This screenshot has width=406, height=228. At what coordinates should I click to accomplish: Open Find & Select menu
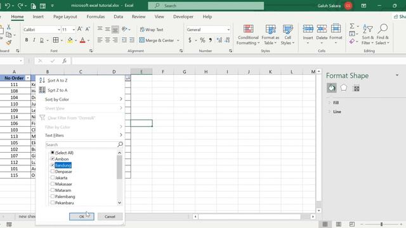(383, 35)
